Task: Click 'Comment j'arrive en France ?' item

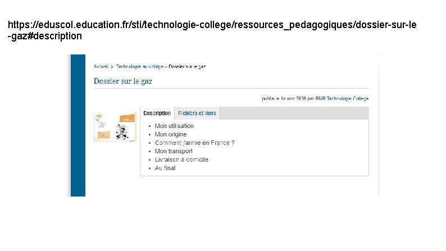Action: [x=194, y=143]
